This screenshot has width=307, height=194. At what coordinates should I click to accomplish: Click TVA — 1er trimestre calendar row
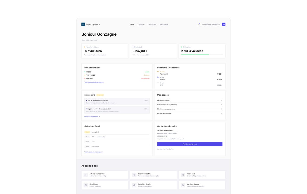coord(117,137)
